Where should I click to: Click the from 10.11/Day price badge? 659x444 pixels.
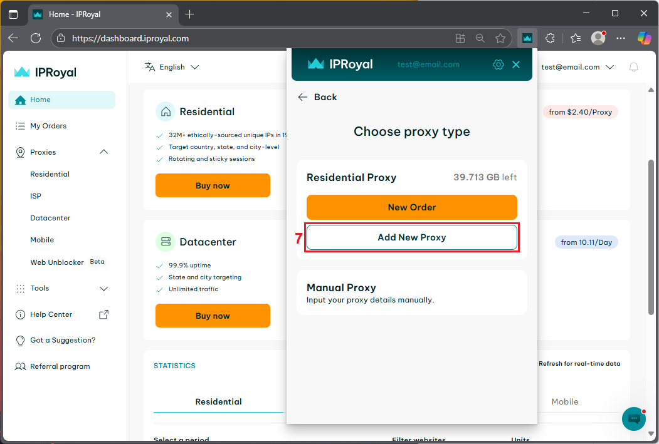tap(586, 242)
